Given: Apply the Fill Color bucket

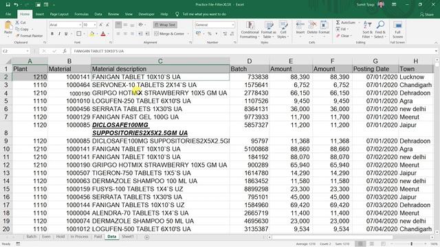Looking at the screenshot, I should click(91, 34).
